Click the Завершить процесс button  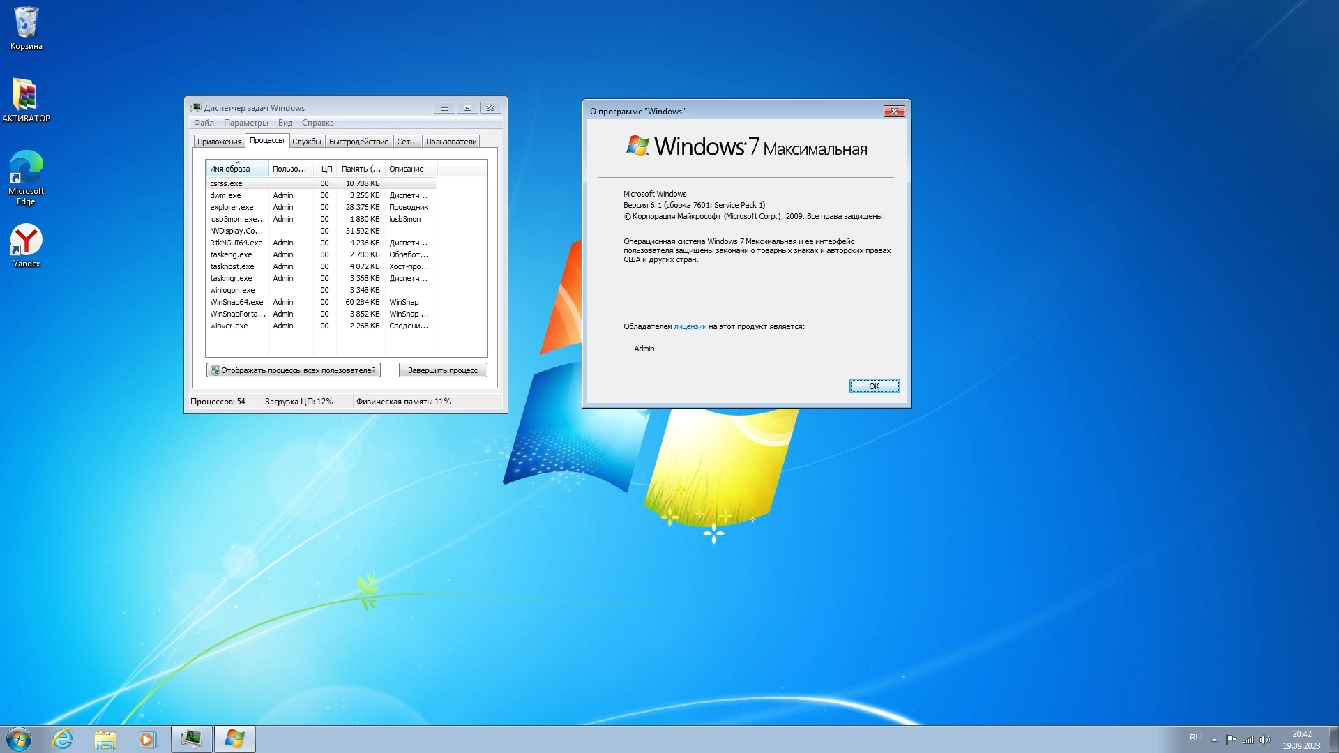click(x=442, y=370)
